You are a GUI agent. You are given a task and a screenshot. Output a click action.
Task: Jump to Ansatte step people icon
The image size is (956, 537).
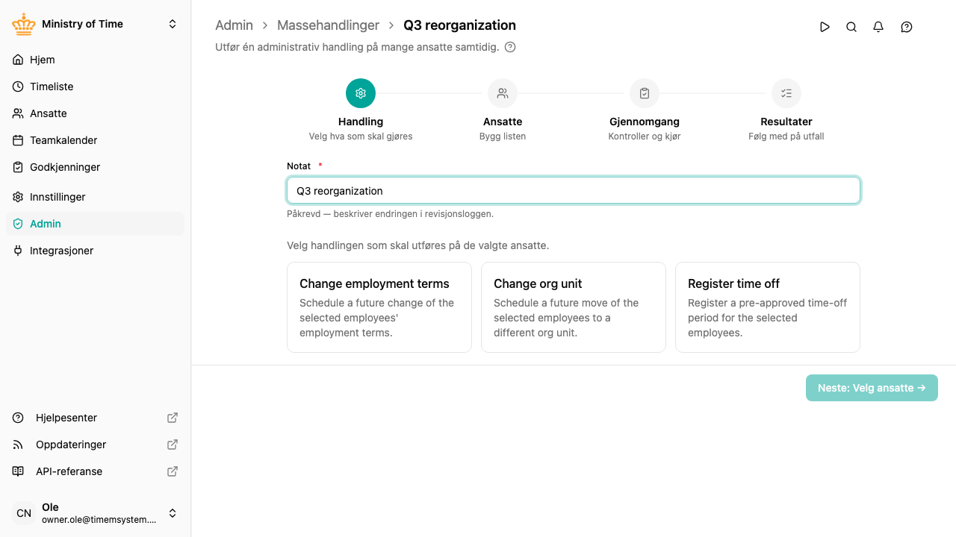503,93
